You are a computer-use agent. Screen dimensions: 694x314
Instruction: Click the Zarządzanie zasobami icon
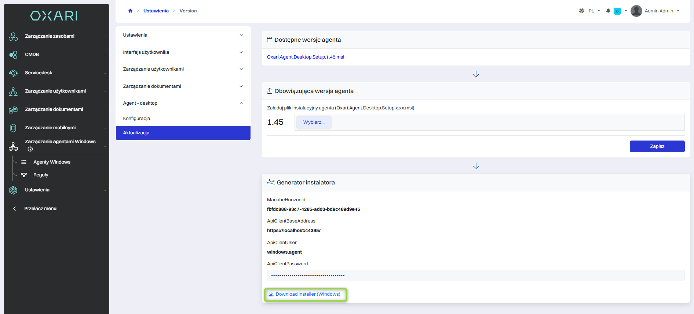[x=13, y=36]
